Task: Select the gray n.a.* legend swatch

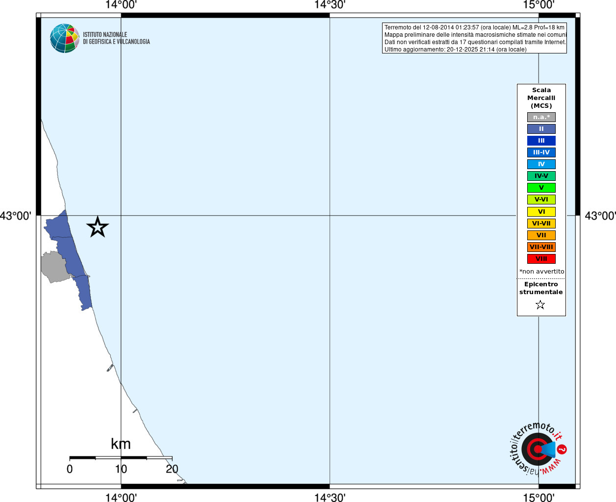Action: click(541, 117)
